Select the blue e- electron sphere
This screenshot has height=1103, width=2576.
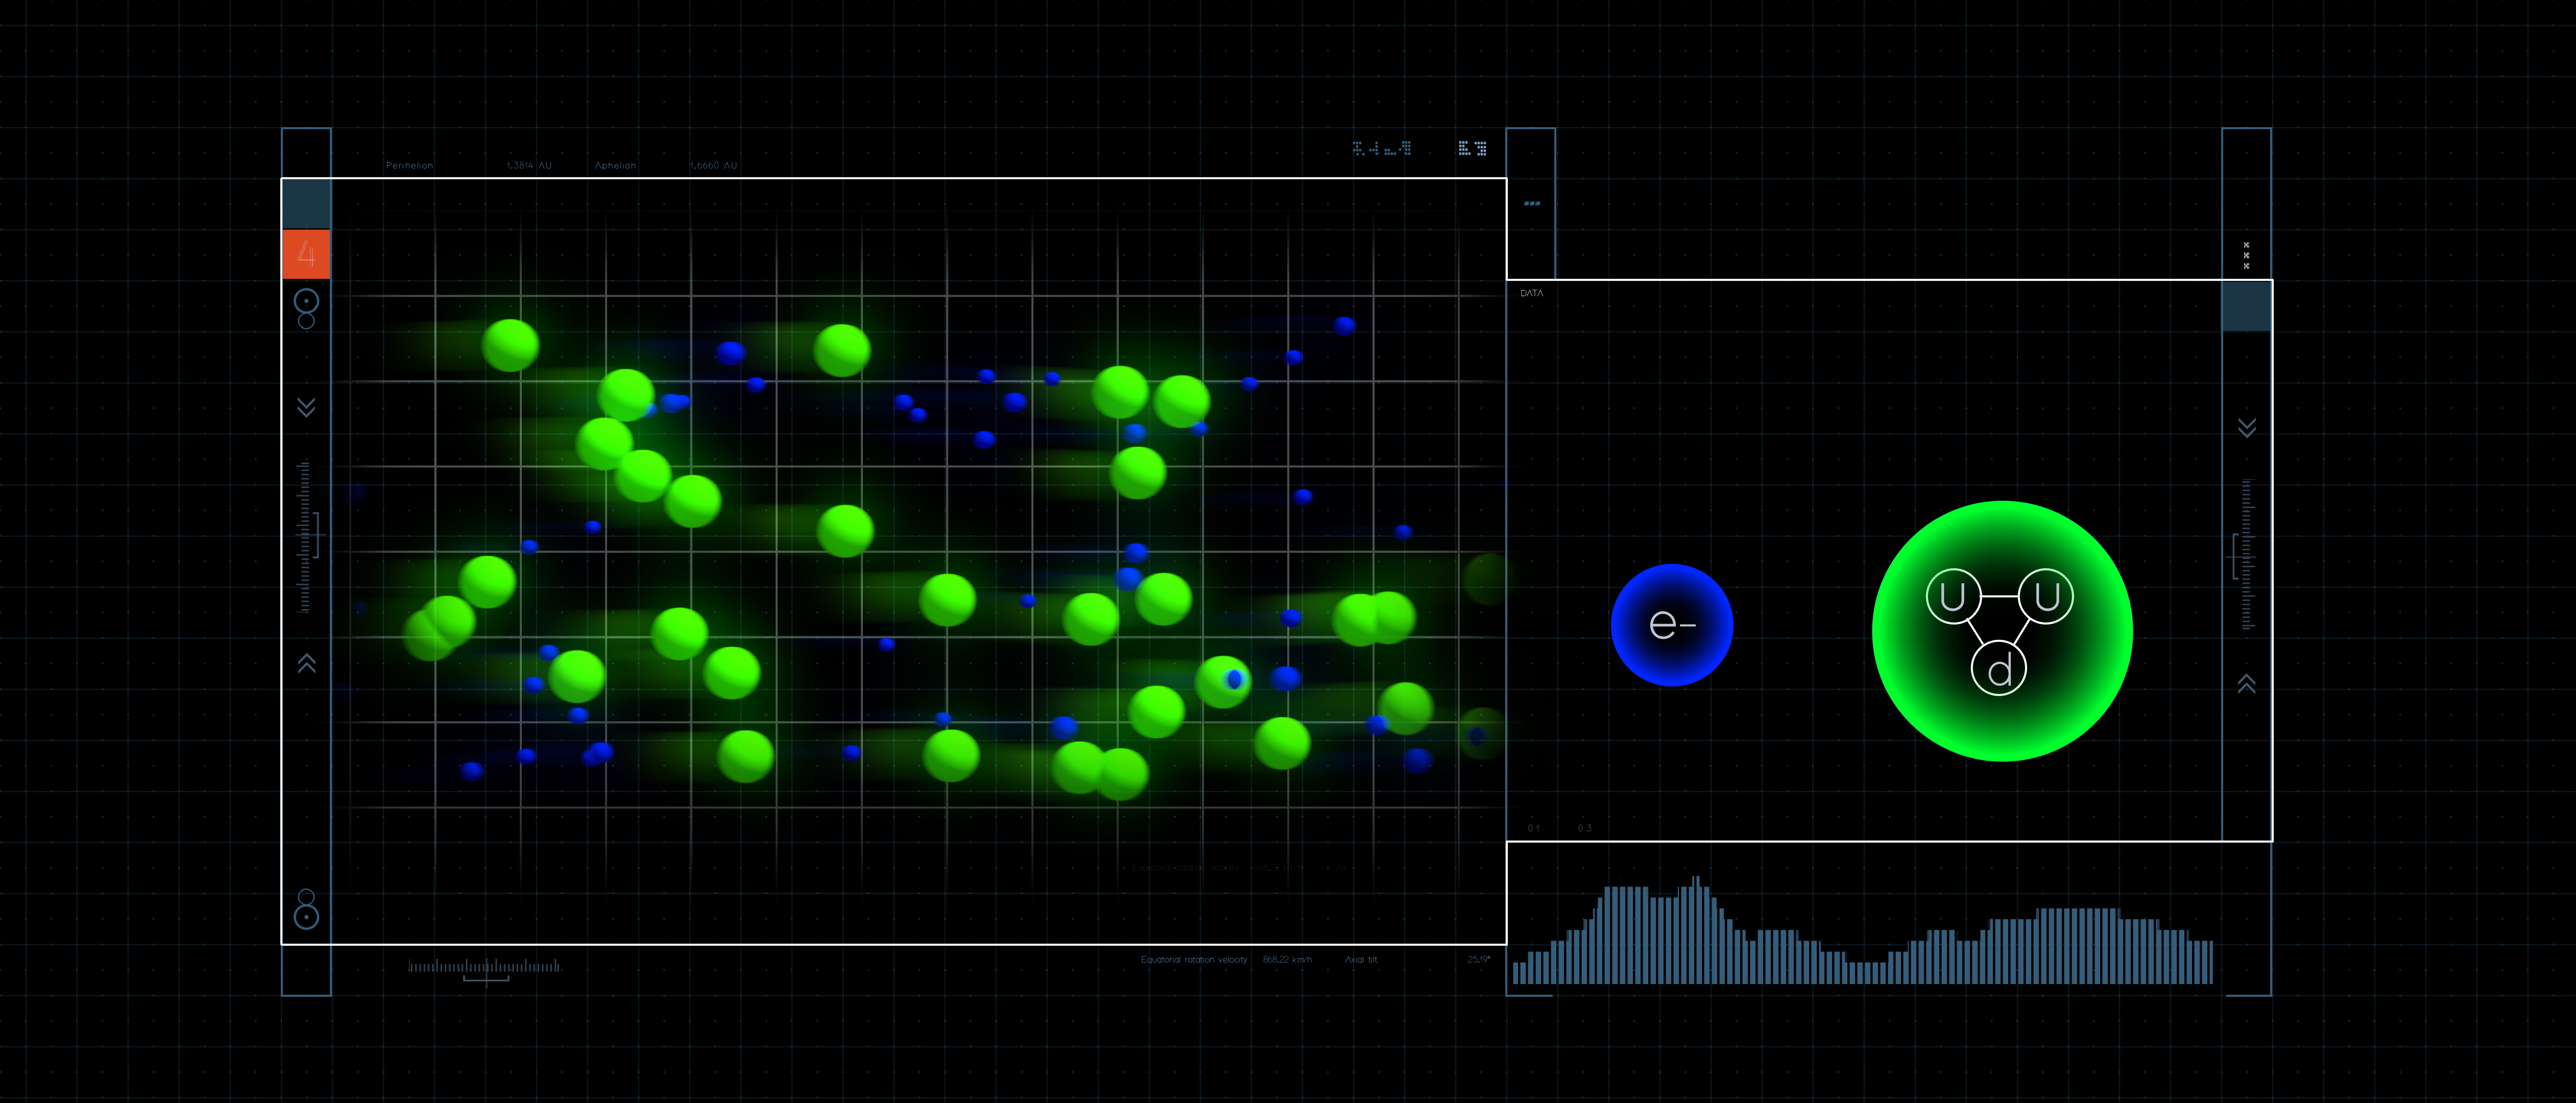1672,625
